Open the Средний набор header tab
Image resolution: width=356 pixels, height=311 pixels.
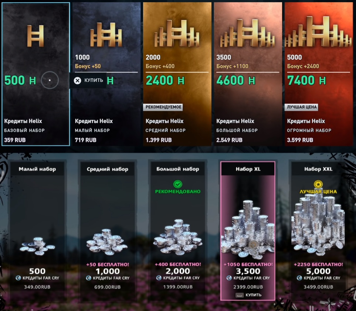107,169
